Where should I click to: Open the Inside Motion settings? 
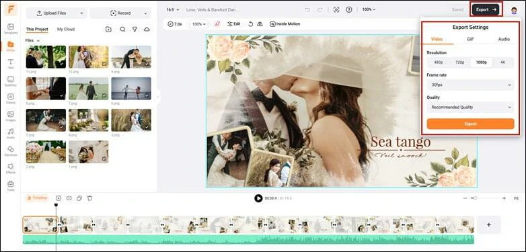[x=285, y=24]
